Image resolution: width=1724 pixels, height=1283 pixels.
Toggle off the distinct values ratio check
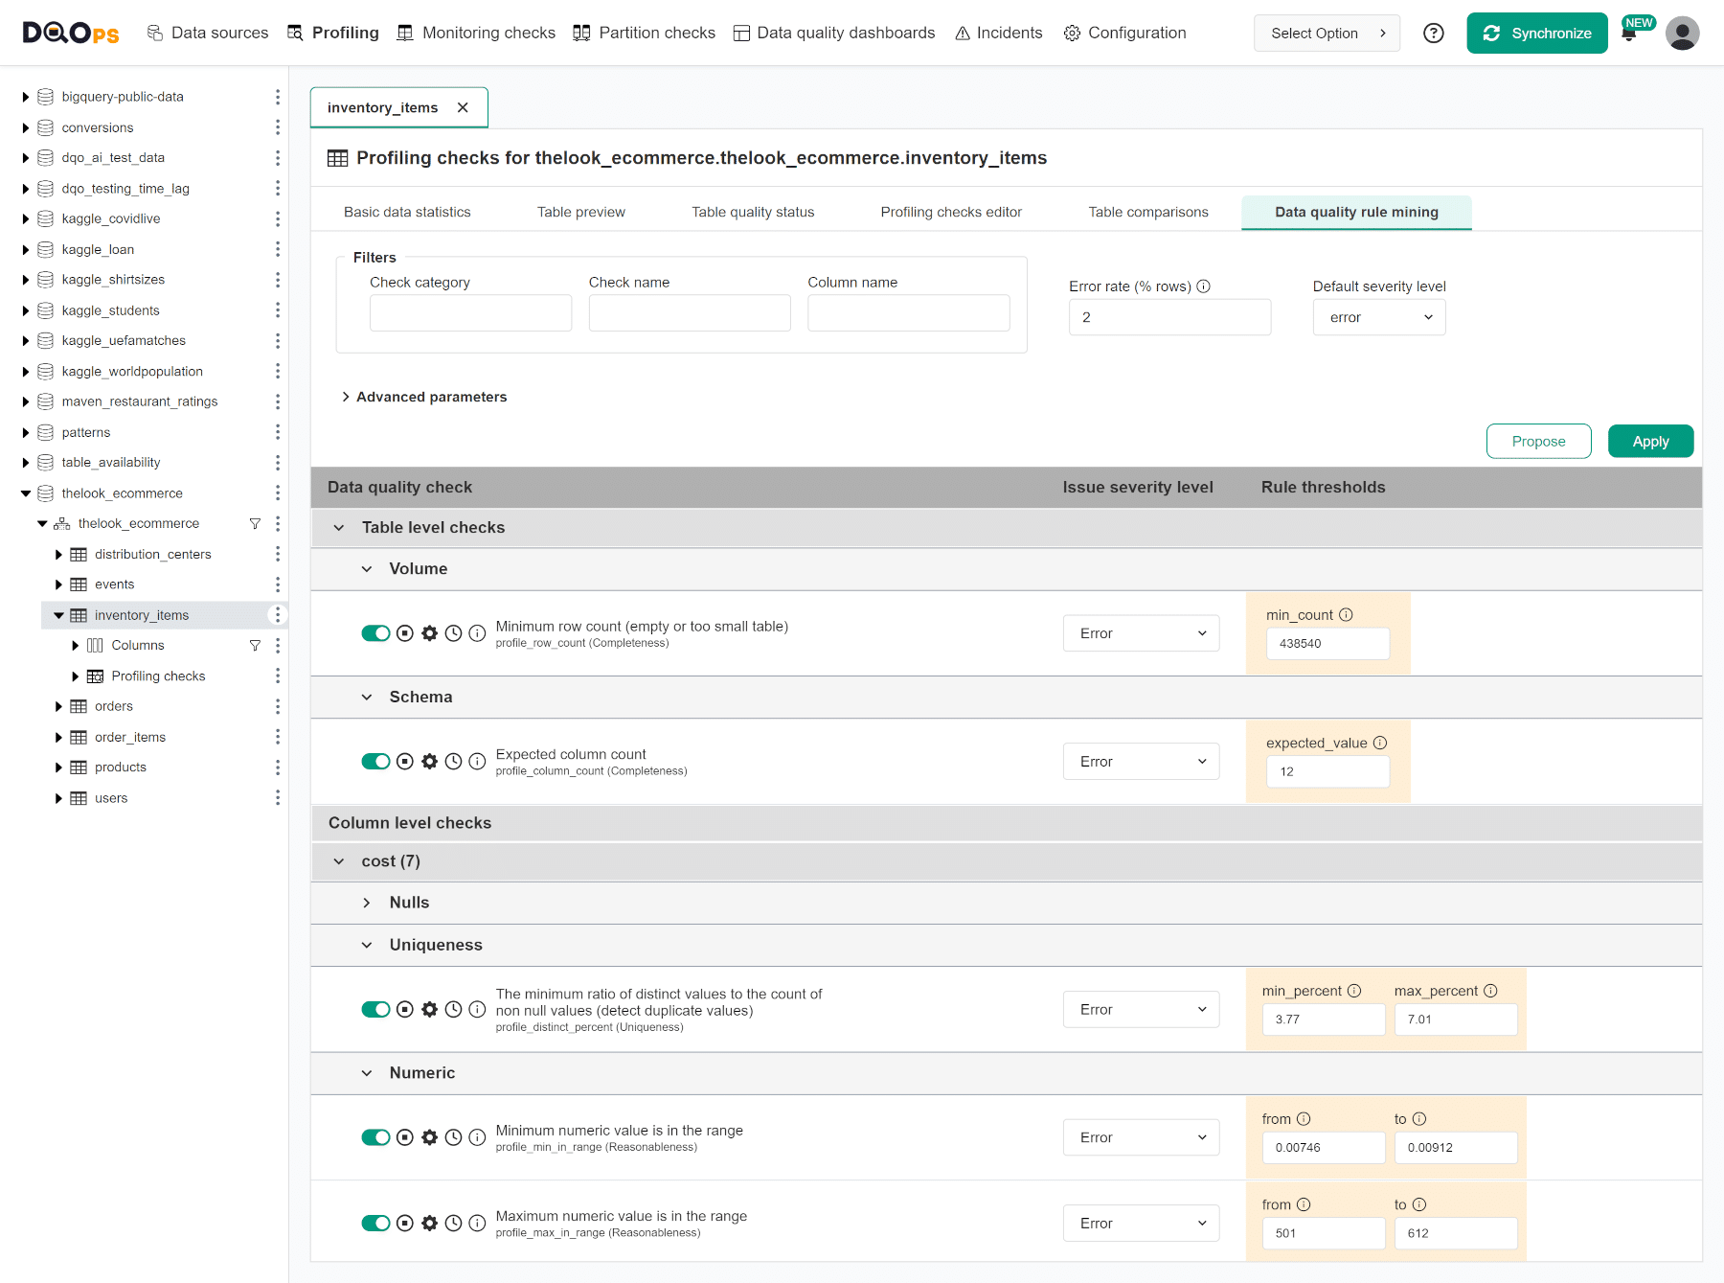[x=375, y=1010]
